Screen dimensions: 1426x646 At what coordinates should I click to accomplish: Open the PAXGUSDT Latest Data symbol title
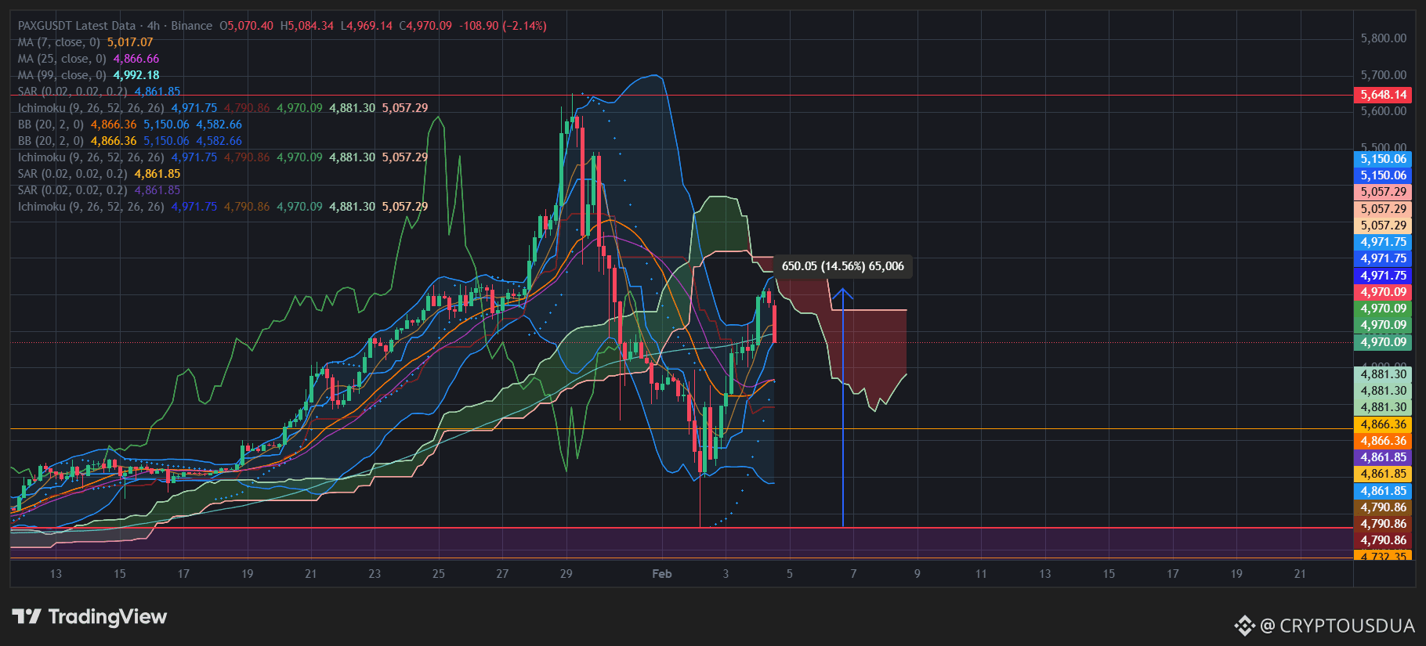(x=76, y=26)
